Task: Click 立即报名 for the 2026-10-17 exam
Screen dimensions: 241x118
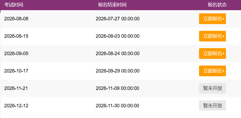Action: [212, 71]
